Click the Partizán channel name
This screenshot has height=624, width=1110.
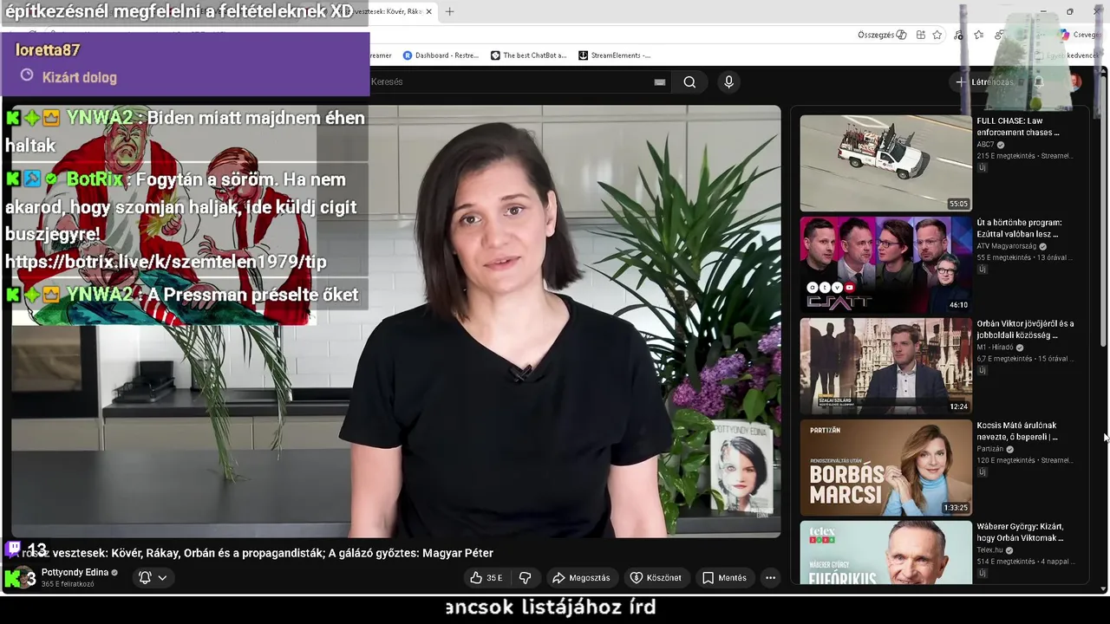tap(989, 449)
